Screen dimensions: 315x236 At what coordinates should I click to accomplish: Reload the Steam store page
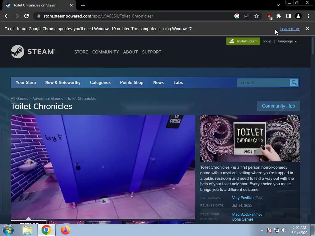[26, 16]
